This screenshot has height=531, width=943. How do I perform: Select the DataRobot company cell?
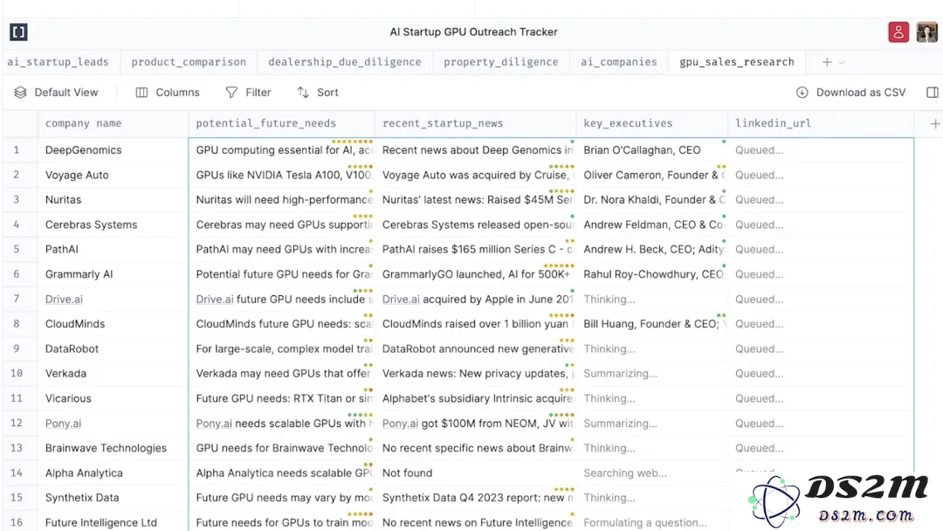[113, 348]
